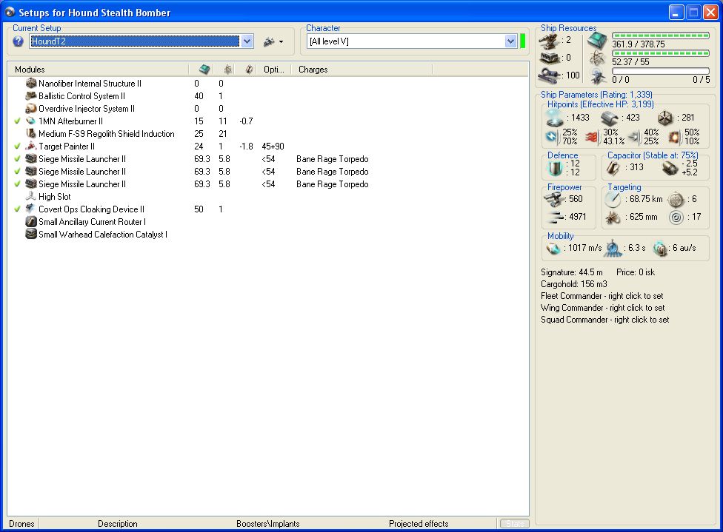This screenshot has width=723, height=532.
Task: Click the empty drone bandwidth bar
Action: pyautogui.click(x=660, y=71)
